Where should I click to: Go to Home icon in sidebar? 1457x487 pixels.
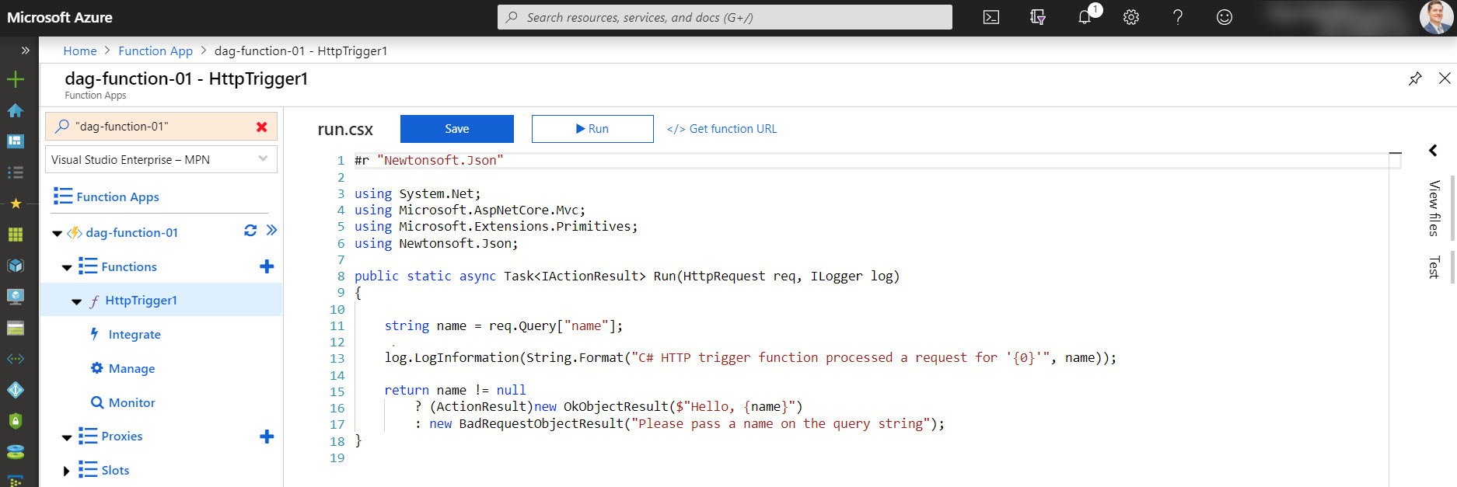(16, 110)
